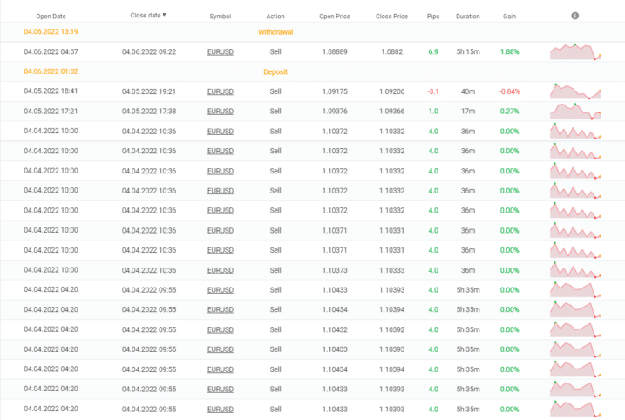Open EURUSD link for 1.10373 open price trade

(x=220, y=270)
